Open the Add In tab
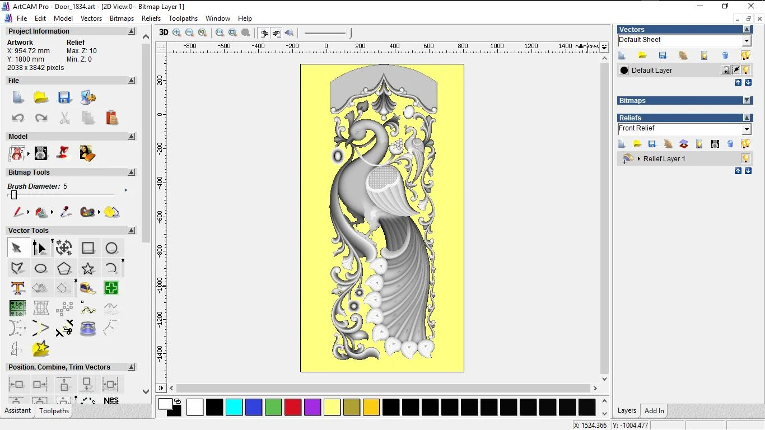This screenshot has height=430, width=765. pos(654,411)
